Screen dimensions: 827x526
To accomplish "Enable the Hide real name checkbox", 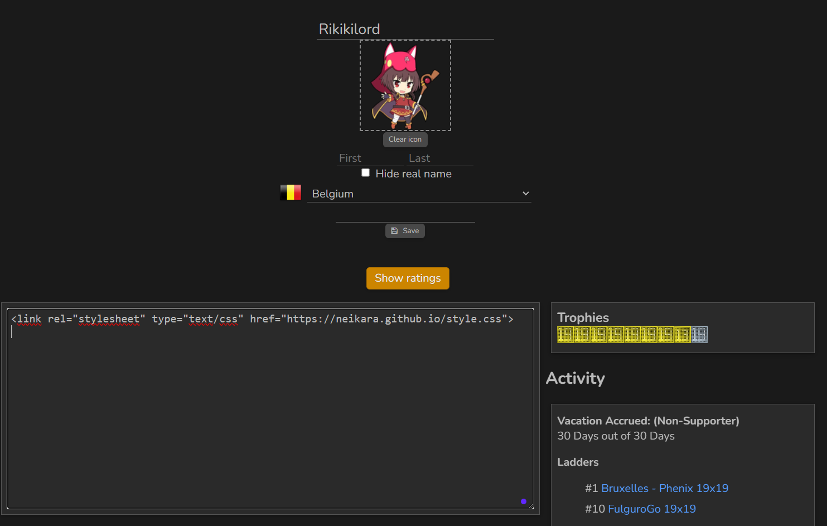I will 366,173.
